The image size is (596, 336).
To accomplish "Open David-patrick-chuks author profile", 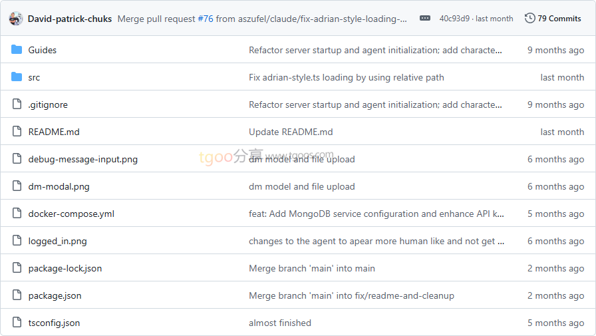I will click(70, 19).
